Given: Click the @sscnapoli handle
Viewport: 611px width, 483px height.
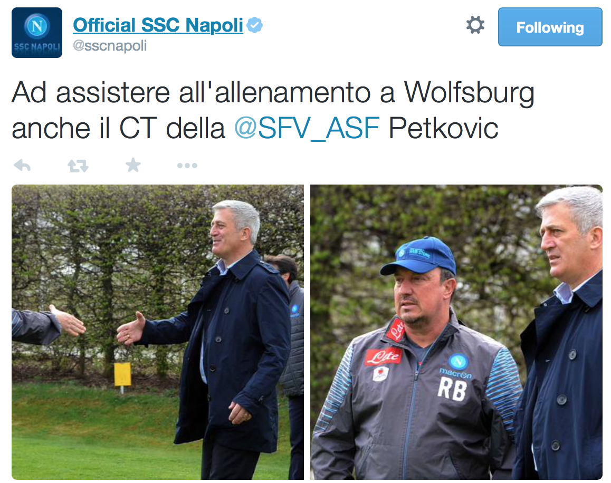Looking at the screenshot, I should point(110,45).
